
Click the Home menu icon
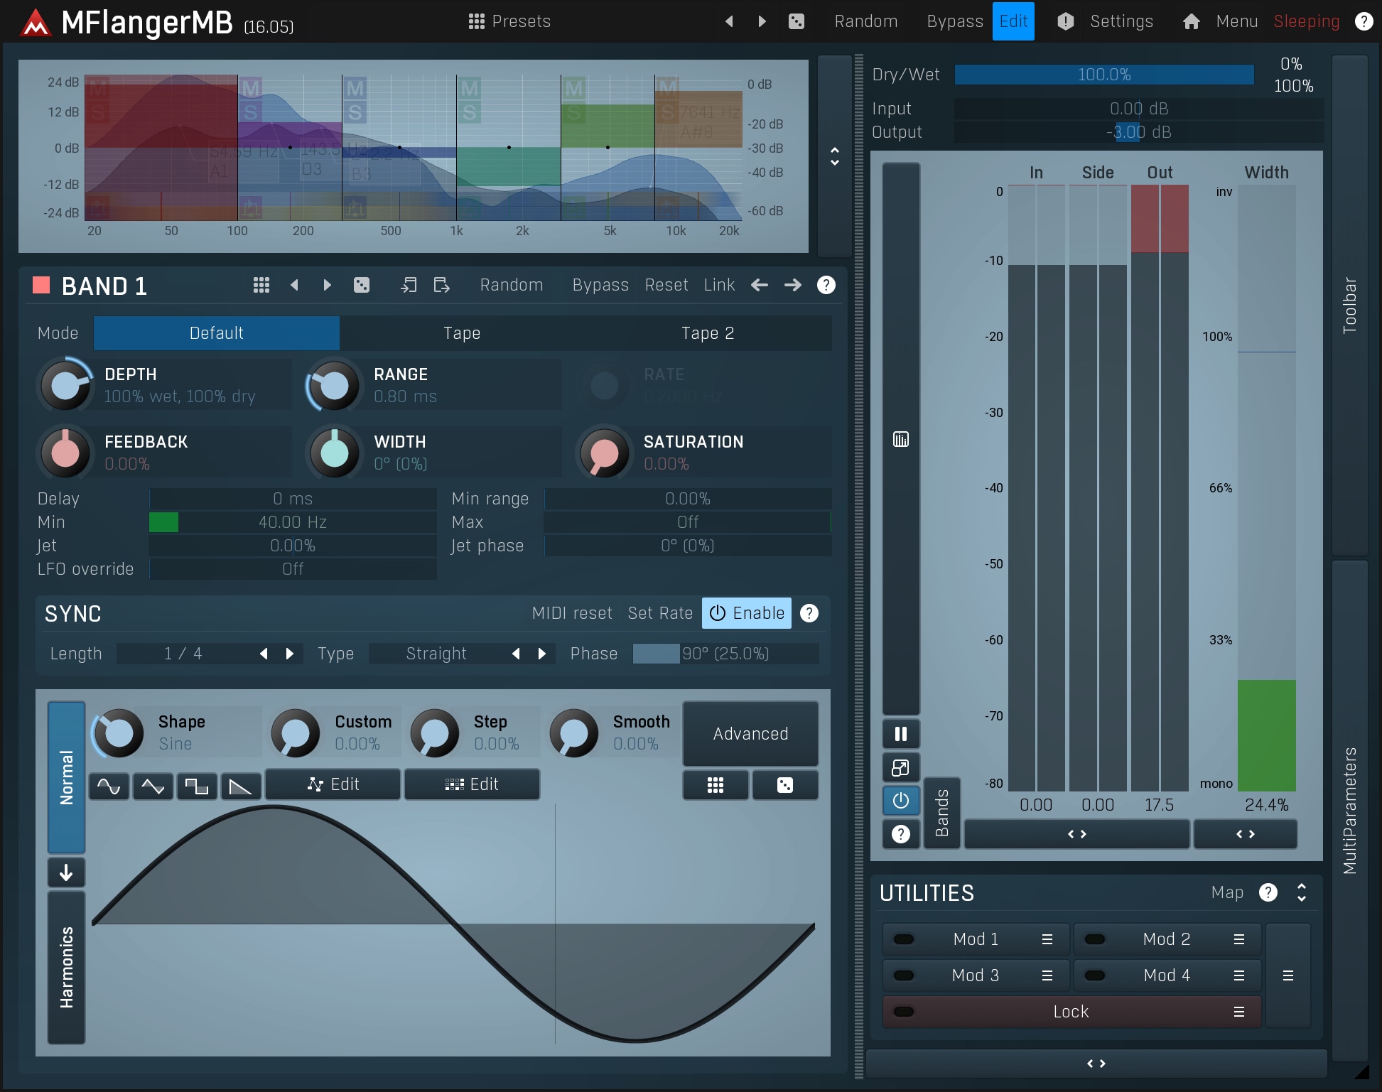coord(1192,21)
